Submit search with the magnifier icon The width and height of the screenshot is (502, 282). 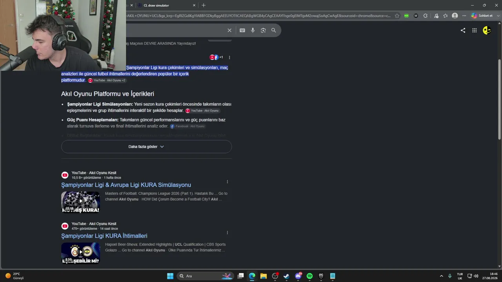(x=274, y=30)
